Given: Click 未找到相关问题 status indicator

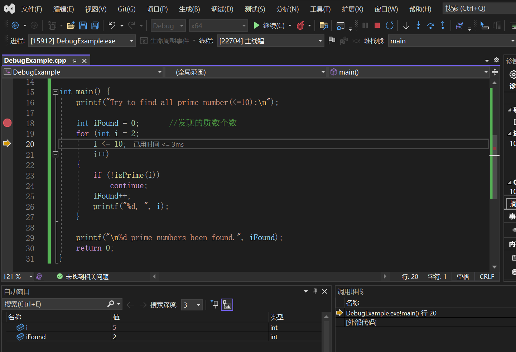Looking at the screenshot, I should (x=83, y=276).
